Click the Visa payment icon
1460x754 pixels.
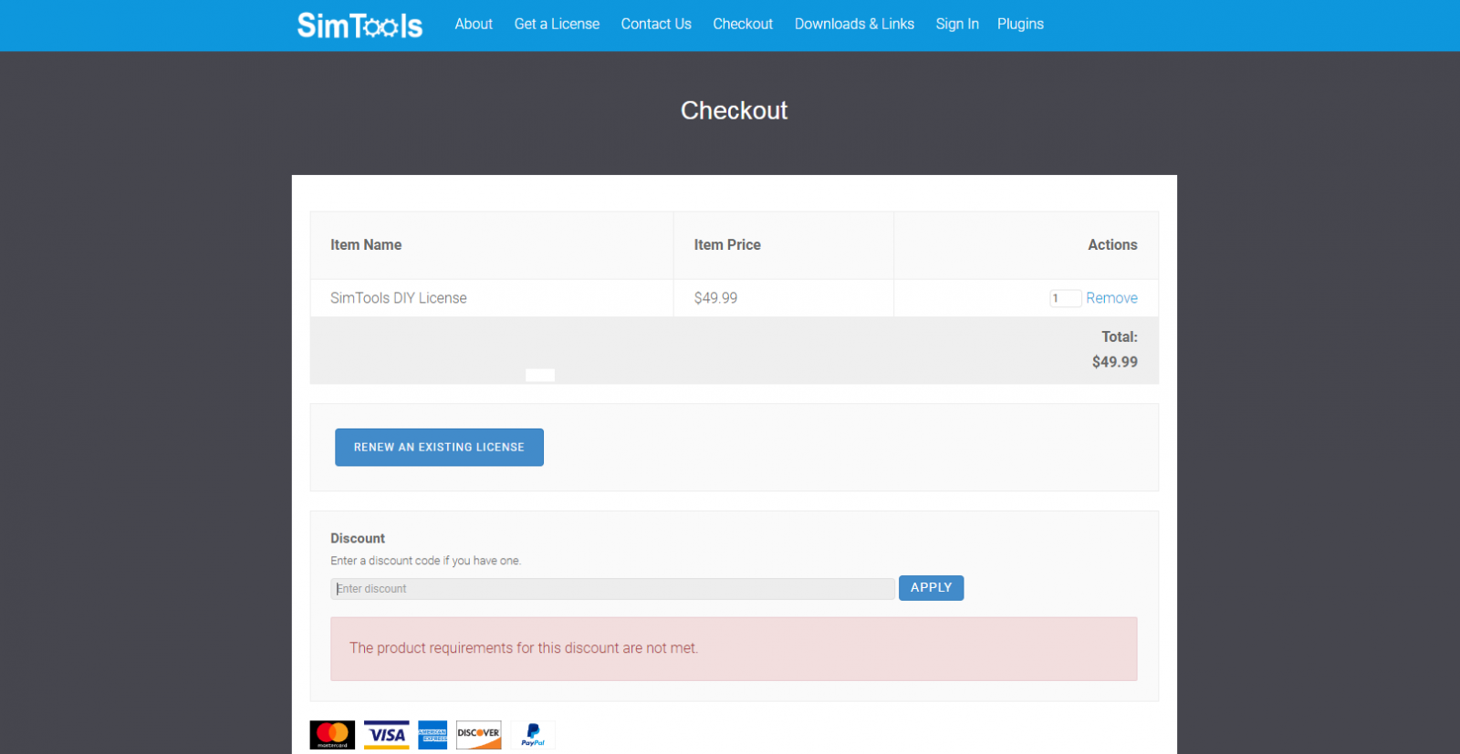[387, 735]
